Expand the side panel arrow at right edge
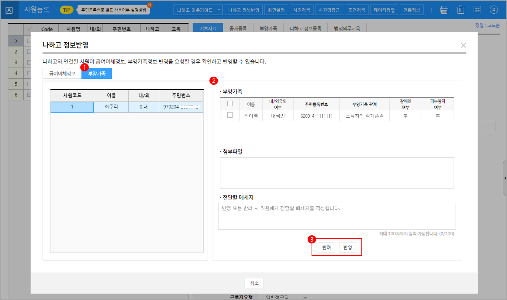The image size is (507, 300). coord(505,178)
